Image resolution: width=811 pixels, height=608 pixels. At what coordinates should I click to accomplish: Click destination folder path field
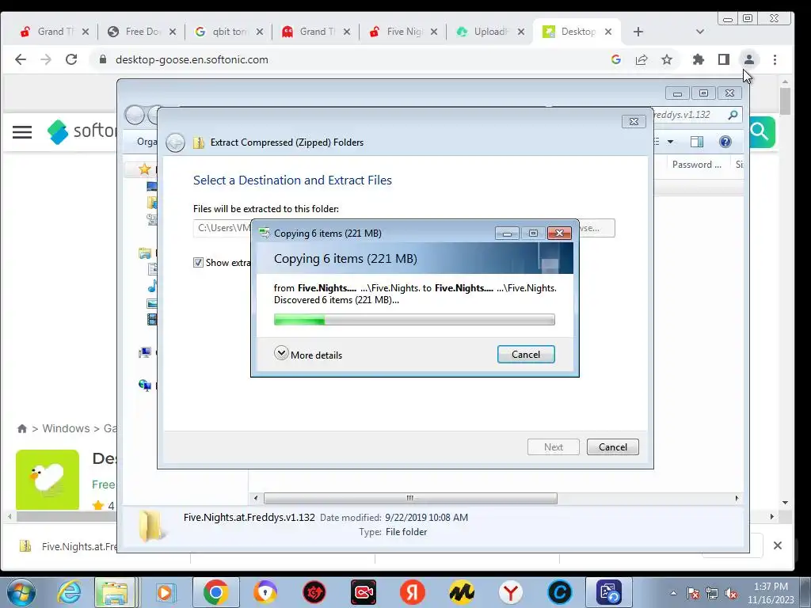[223, 228]
